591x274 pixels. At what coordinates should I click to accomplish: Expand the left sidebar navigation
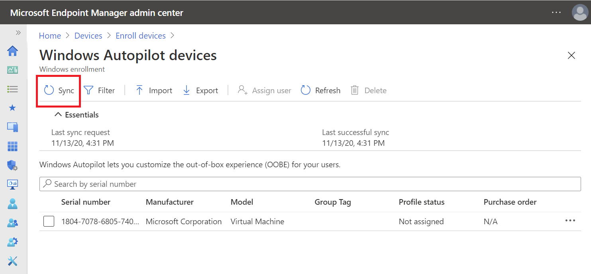[x=18, y=33]
